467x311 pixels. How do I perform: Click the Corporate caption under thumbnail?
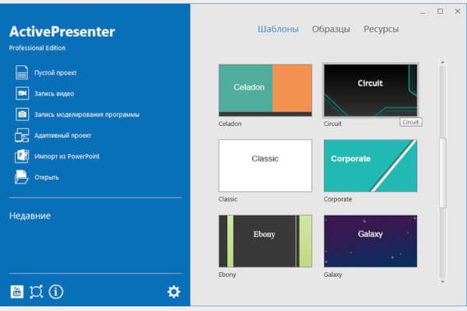(x=338, y=199)
